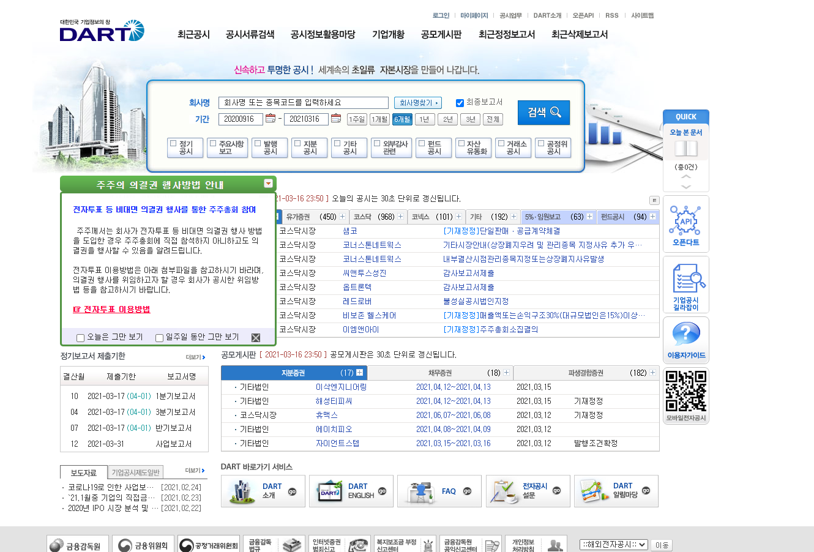Open the DART 알림마당 shortcut
This screenshot has height=552, width=814.
click(616, 491)
